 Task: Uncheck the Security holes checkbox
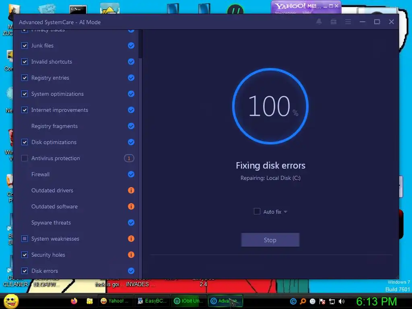pos(25,255)
